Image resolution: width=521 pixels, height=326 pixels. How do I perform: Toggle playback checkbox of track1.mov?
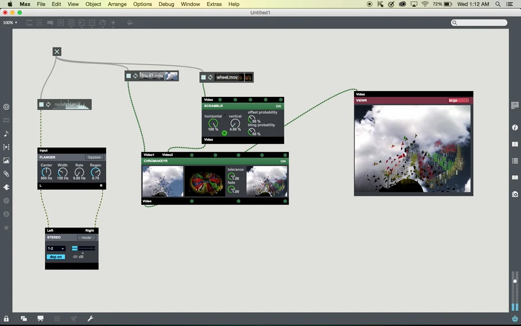(128, 76)
